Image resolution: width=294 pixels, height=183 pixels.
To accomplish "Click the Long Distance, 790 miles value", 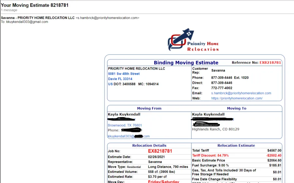I will click(168, 167).
